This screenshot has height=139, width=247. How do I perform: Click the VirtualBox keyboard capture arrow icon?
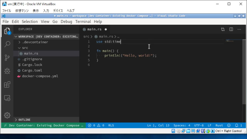click(213, 131)
